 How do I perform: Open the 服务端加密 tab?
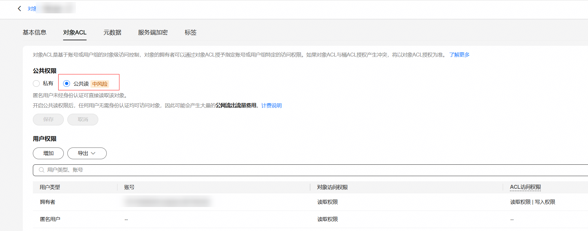[153, 32]
